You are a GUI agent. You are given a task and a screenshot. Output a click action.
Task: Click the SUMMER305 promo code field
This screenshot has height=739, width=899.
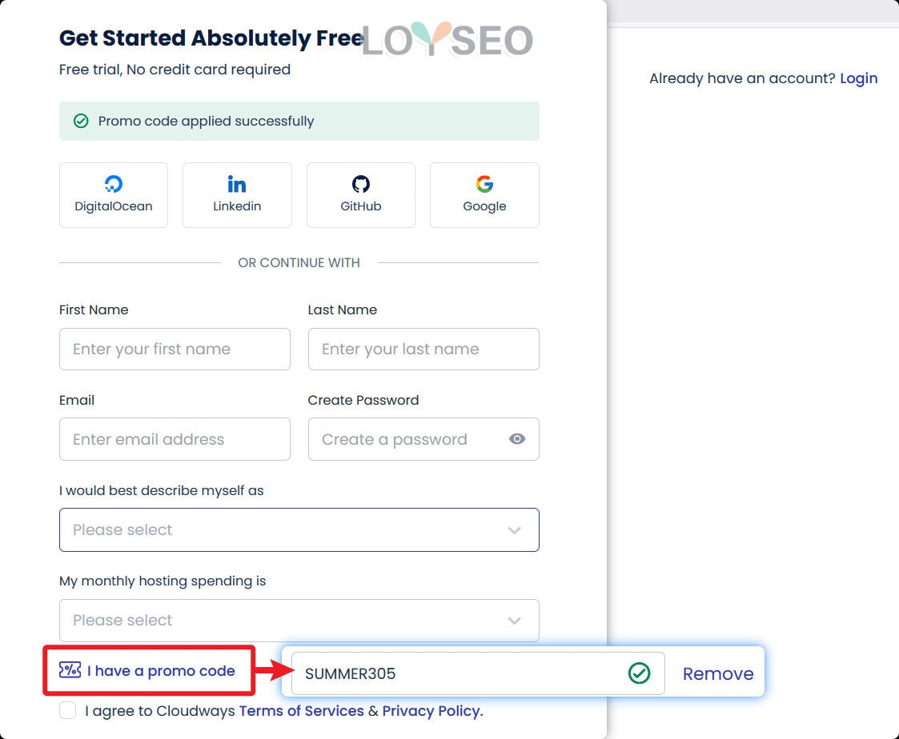(x=456, y=673)
